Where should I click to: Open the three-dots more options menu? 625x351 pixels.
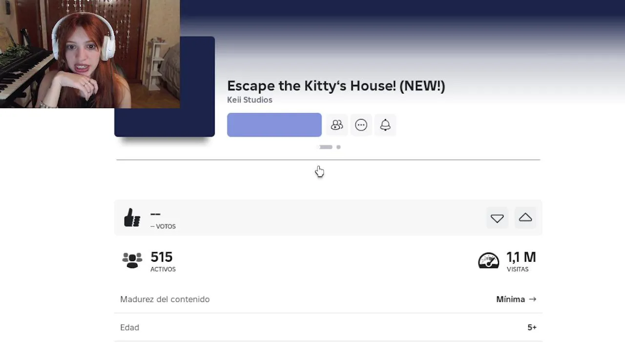point(361,125)
